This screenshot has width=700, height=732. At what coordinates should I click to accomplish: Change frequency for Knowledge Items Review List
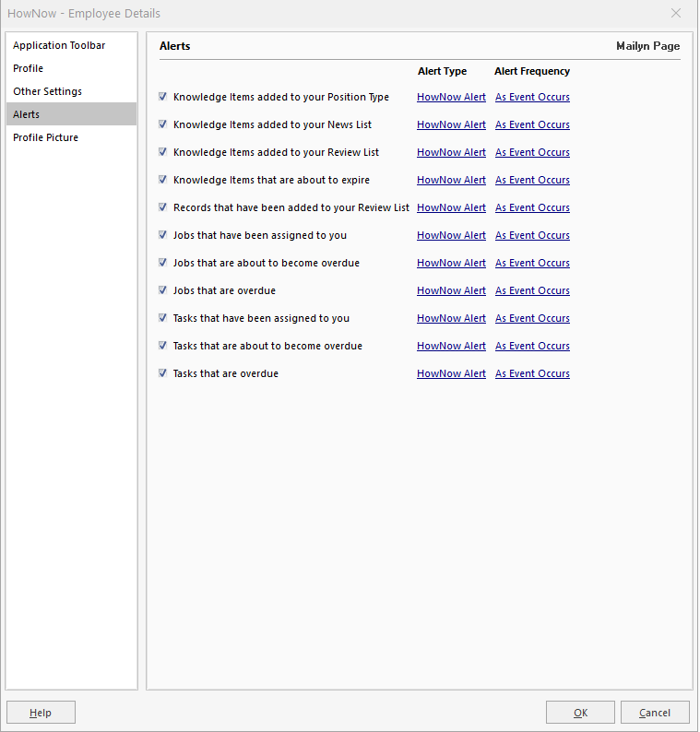click(x=532, y=152)
